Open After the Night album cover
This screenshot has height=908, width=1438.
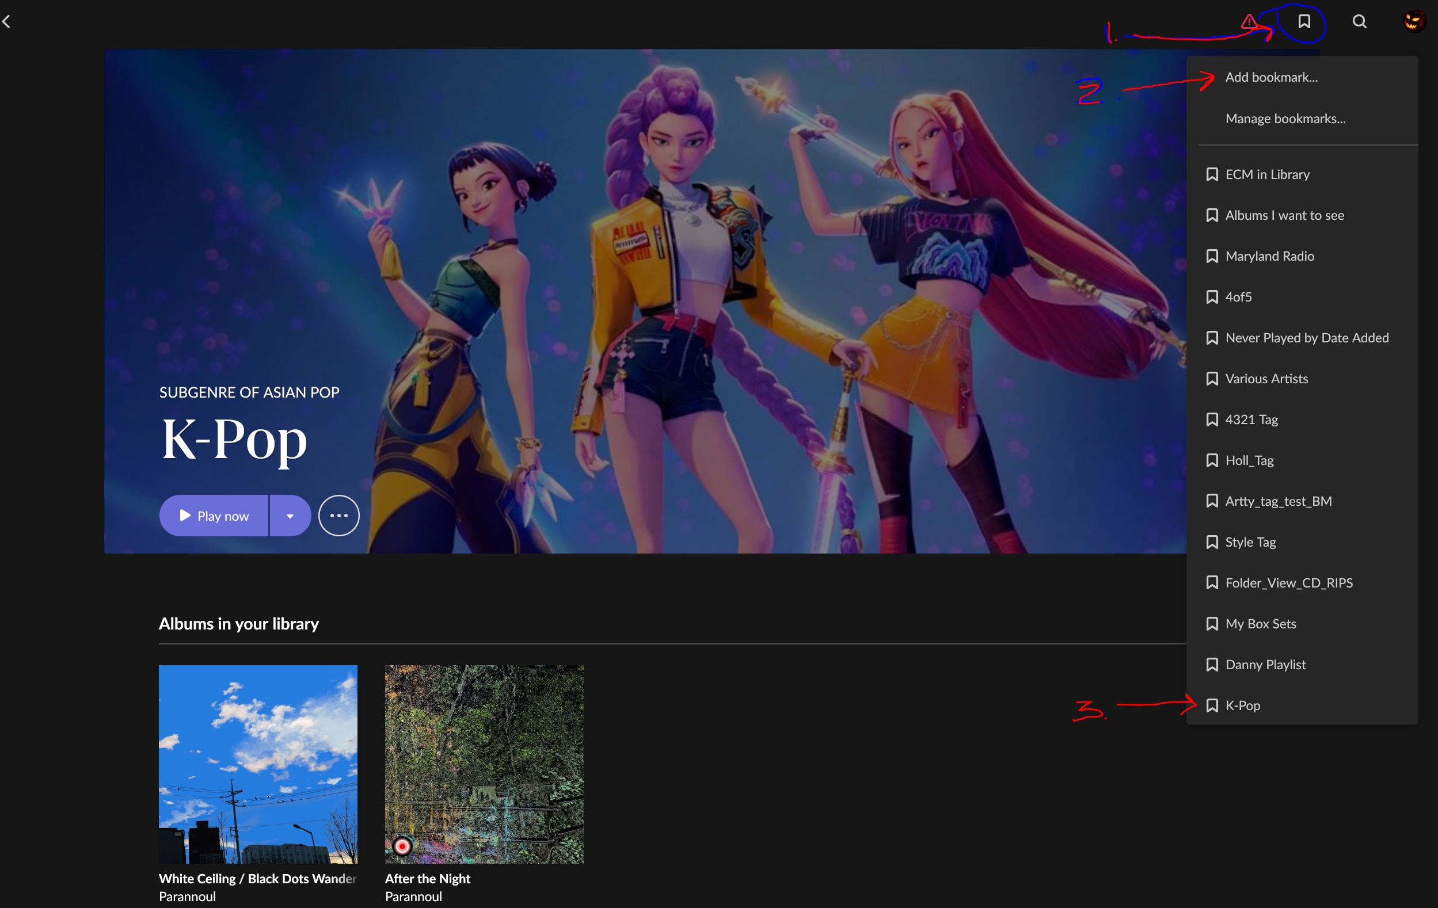pos(484,764)
